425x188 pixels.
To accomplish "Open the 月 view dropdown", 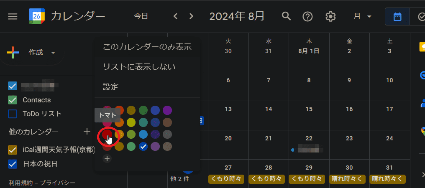I will [x=362, y=16].
